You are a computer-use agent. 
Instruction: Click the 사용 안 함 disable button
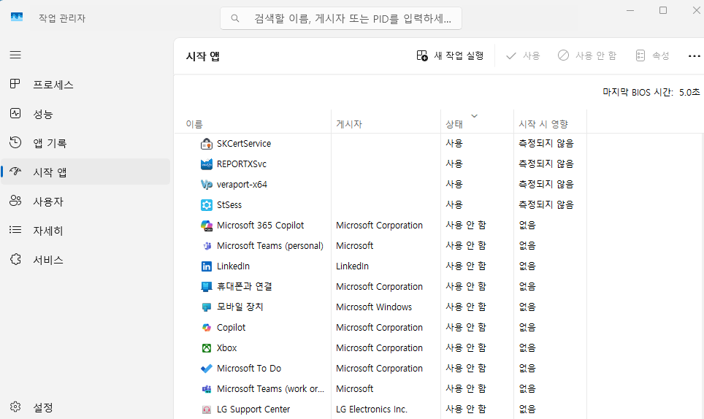point(587,55)
